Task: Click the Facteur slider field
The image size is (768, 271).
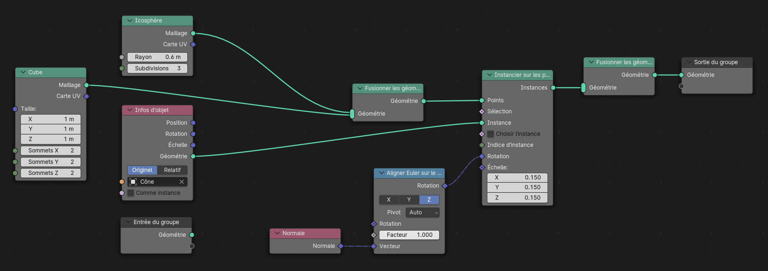Action: click(x=409, y=235)
